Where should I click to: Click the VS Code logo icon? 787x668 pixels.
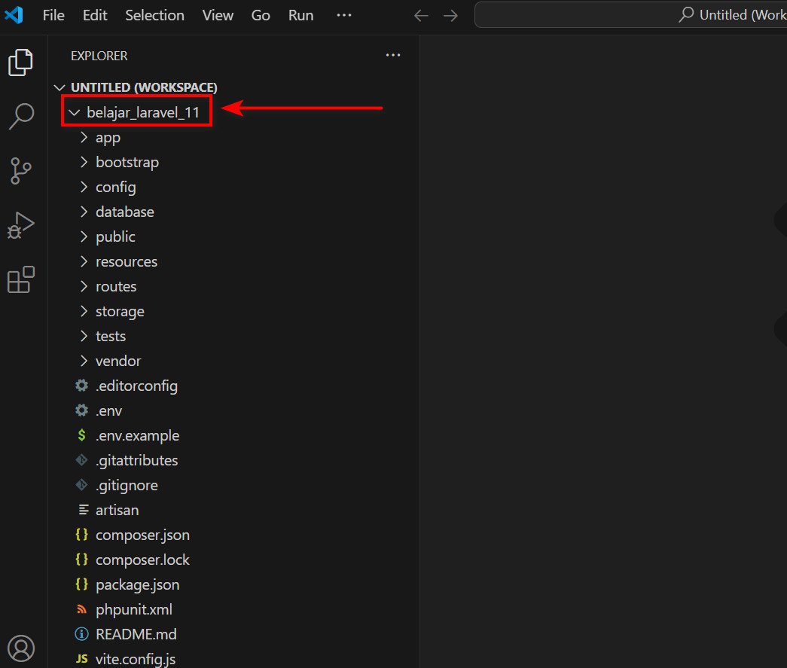[x=14, y=15]
